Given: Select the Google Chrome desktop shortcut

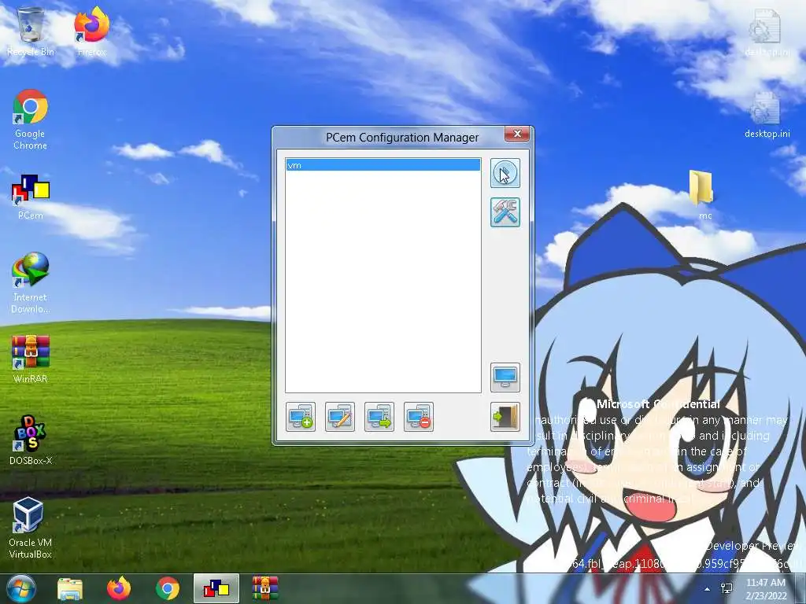Looking at the screenshot, I should 31,120.
